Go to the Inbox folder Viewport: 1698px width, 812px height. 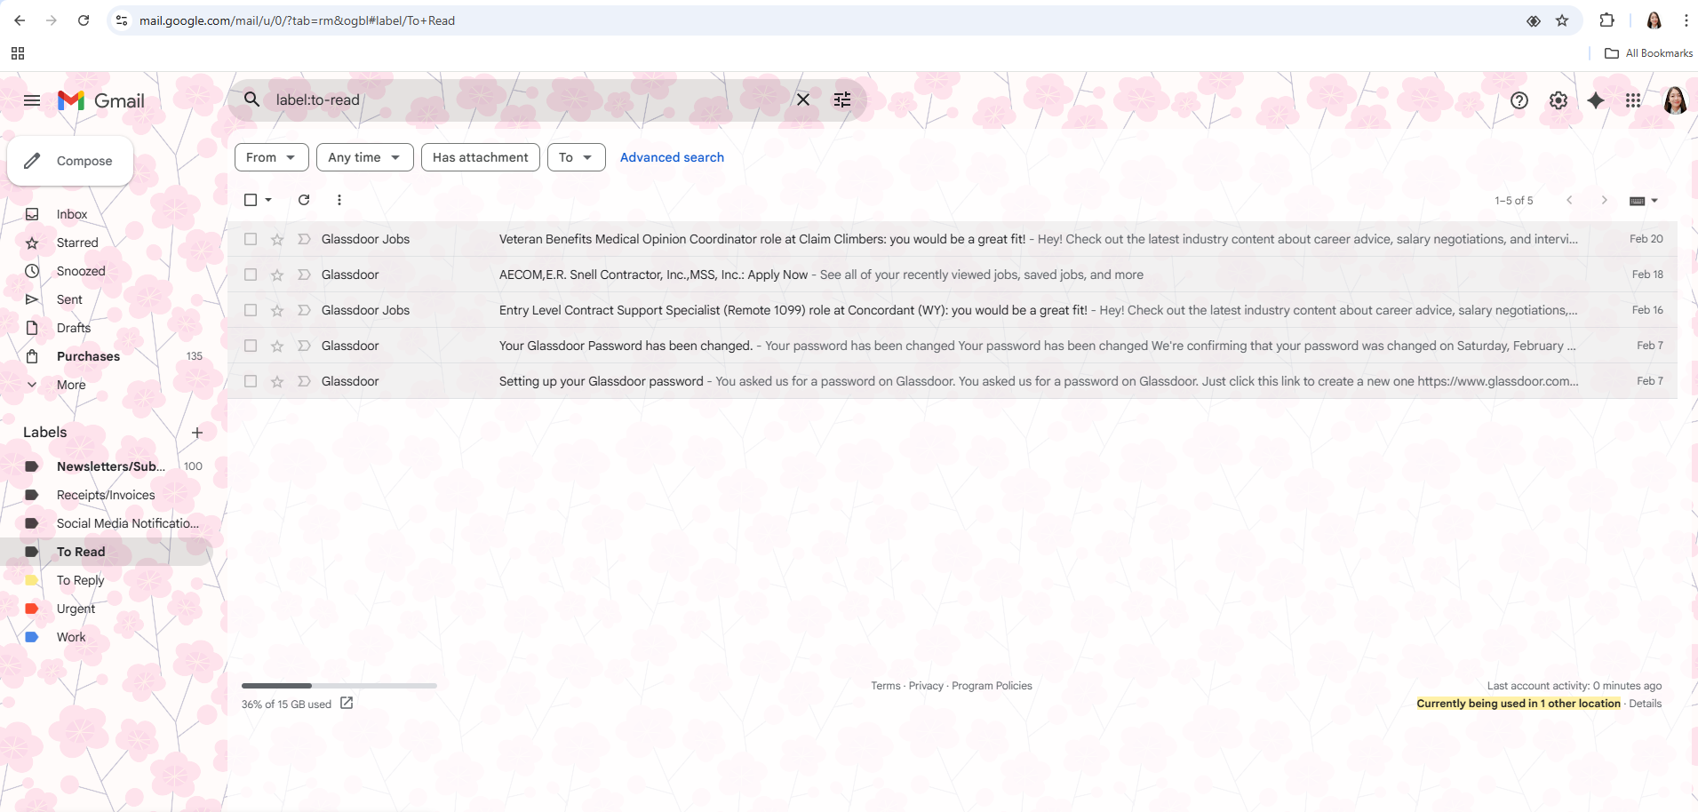point(72,214)
